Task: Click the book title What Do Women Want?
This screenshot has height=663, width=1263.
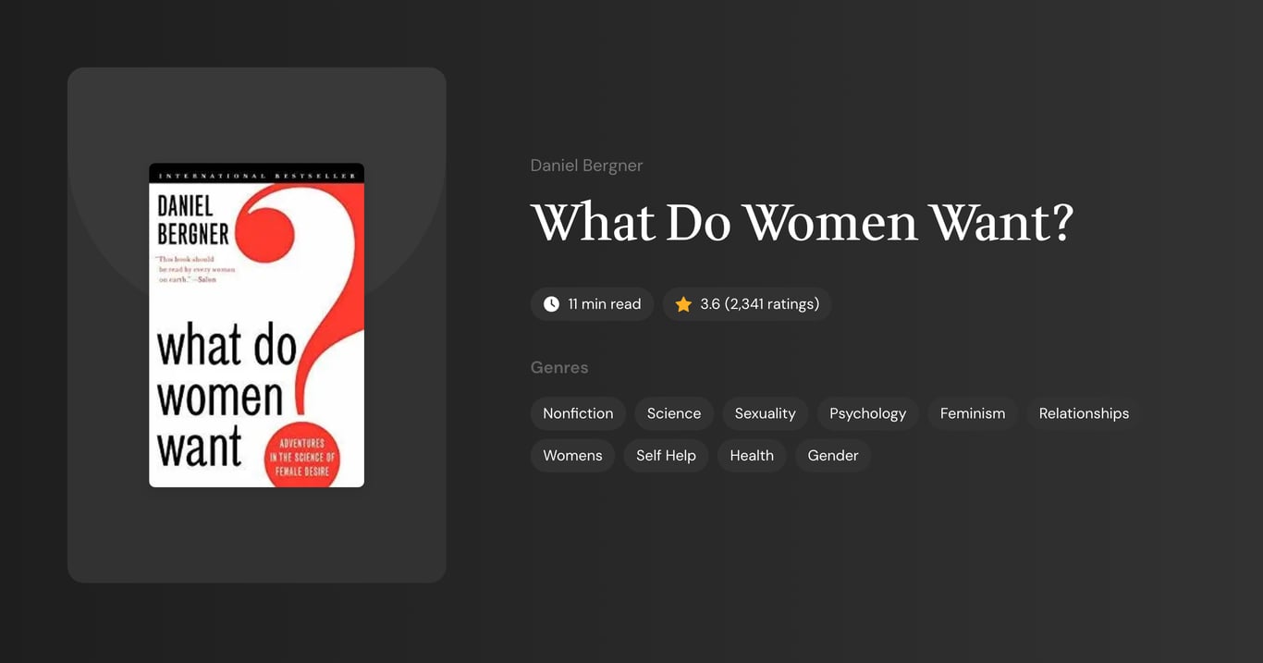Action: pos(802,222)
